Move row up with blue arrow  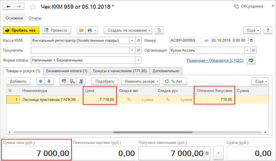click(x=41, y=82)
